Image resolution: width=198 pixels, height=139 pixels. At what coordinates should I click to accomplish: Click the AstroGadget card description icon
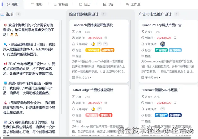pos(73,121)
